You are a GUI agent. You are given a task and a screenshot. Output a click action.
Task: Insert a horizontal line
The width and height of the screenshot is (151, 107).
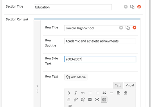tap(111, 93)
